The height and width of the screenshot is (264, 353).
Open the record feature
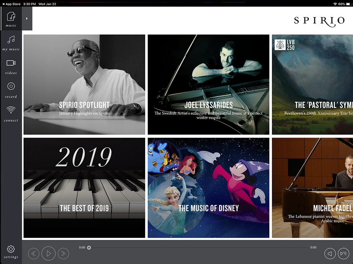(11, 90)
